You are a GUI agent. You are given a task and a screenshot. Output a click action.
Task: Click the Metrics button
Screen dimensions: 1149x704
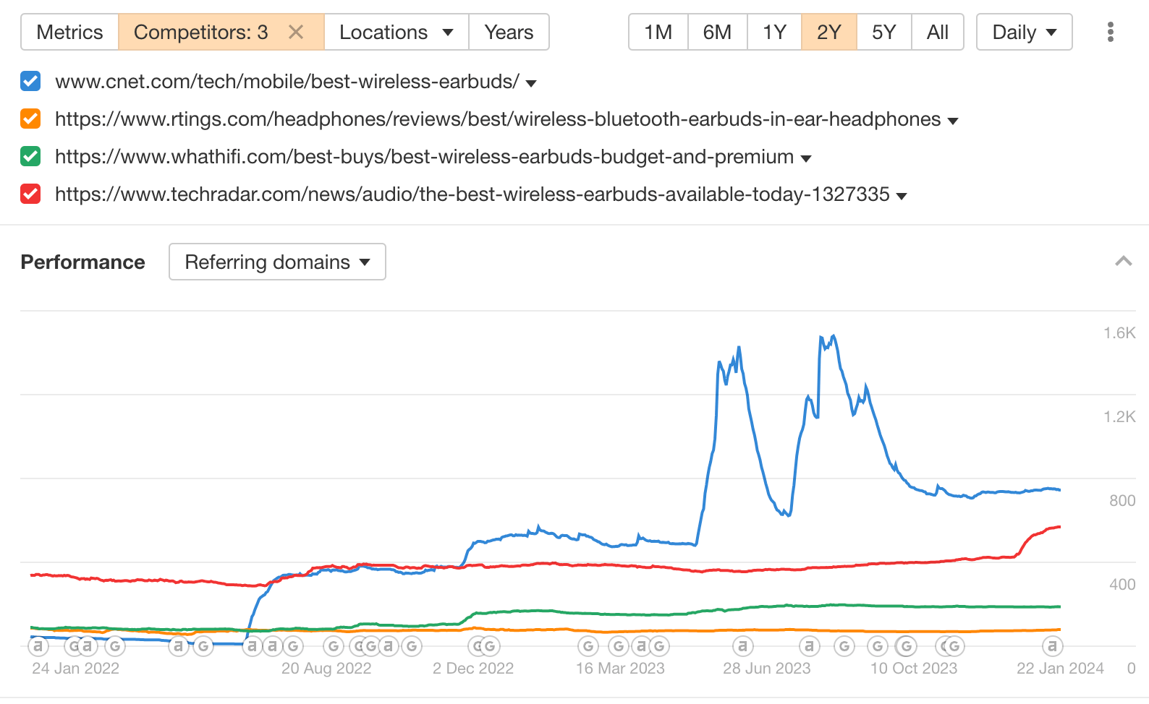[x=69, y=33]
